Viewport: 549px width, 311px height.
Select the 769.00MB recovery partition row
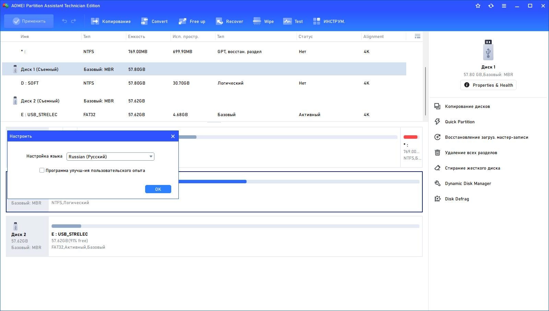pos(204,52)
